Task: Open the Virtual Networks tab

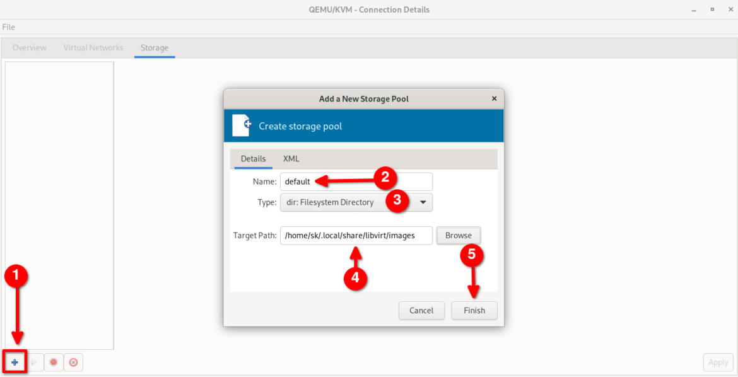Action: pyautogui.click(x=93, y=47)
